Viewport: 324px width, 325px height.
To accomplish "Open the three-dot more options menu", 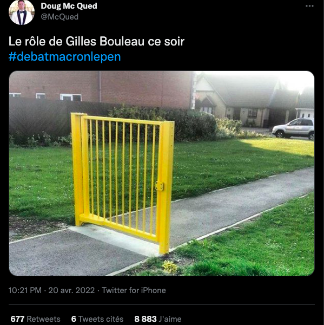I will coord(309,6).
